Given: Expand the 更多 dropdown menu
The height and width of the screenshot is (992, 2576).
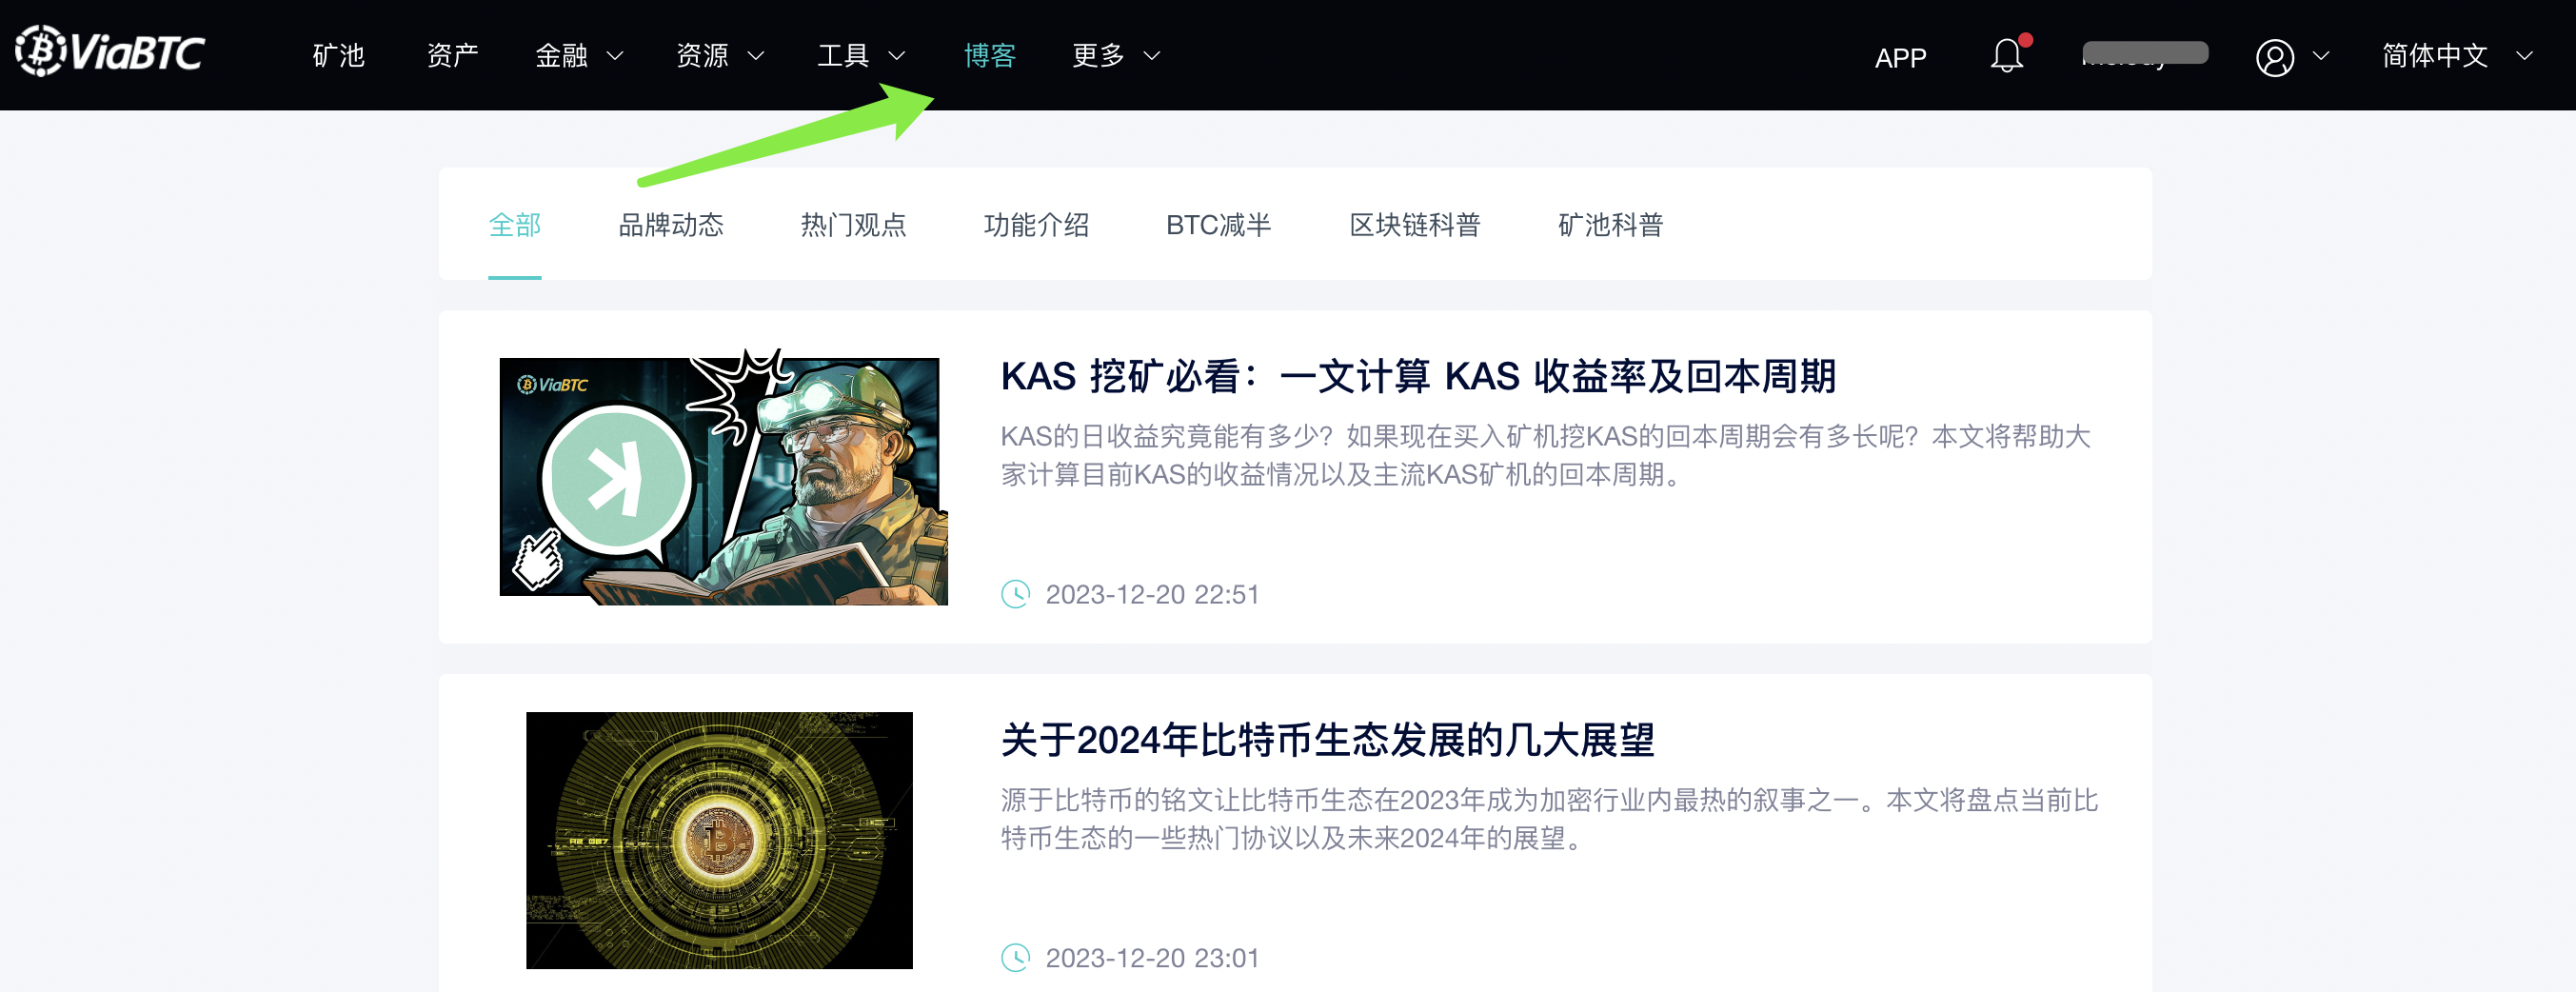Looking at the screenshot, I should coord(1117,55).
